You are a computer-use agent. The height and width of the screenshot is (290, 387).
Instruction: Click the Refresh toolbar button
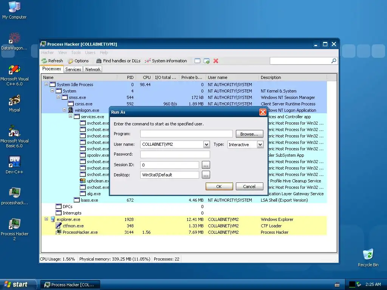[x=52, y=61]
